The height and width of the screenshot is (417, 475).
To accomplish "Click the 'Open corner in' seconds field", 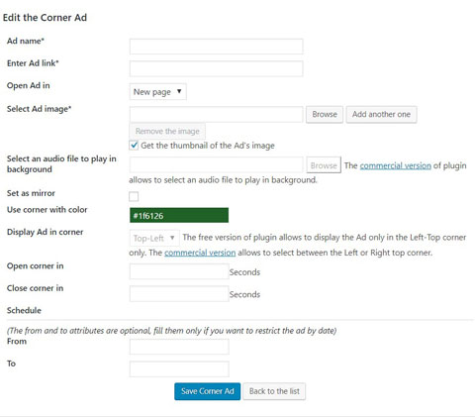I will tap(179, 271).
